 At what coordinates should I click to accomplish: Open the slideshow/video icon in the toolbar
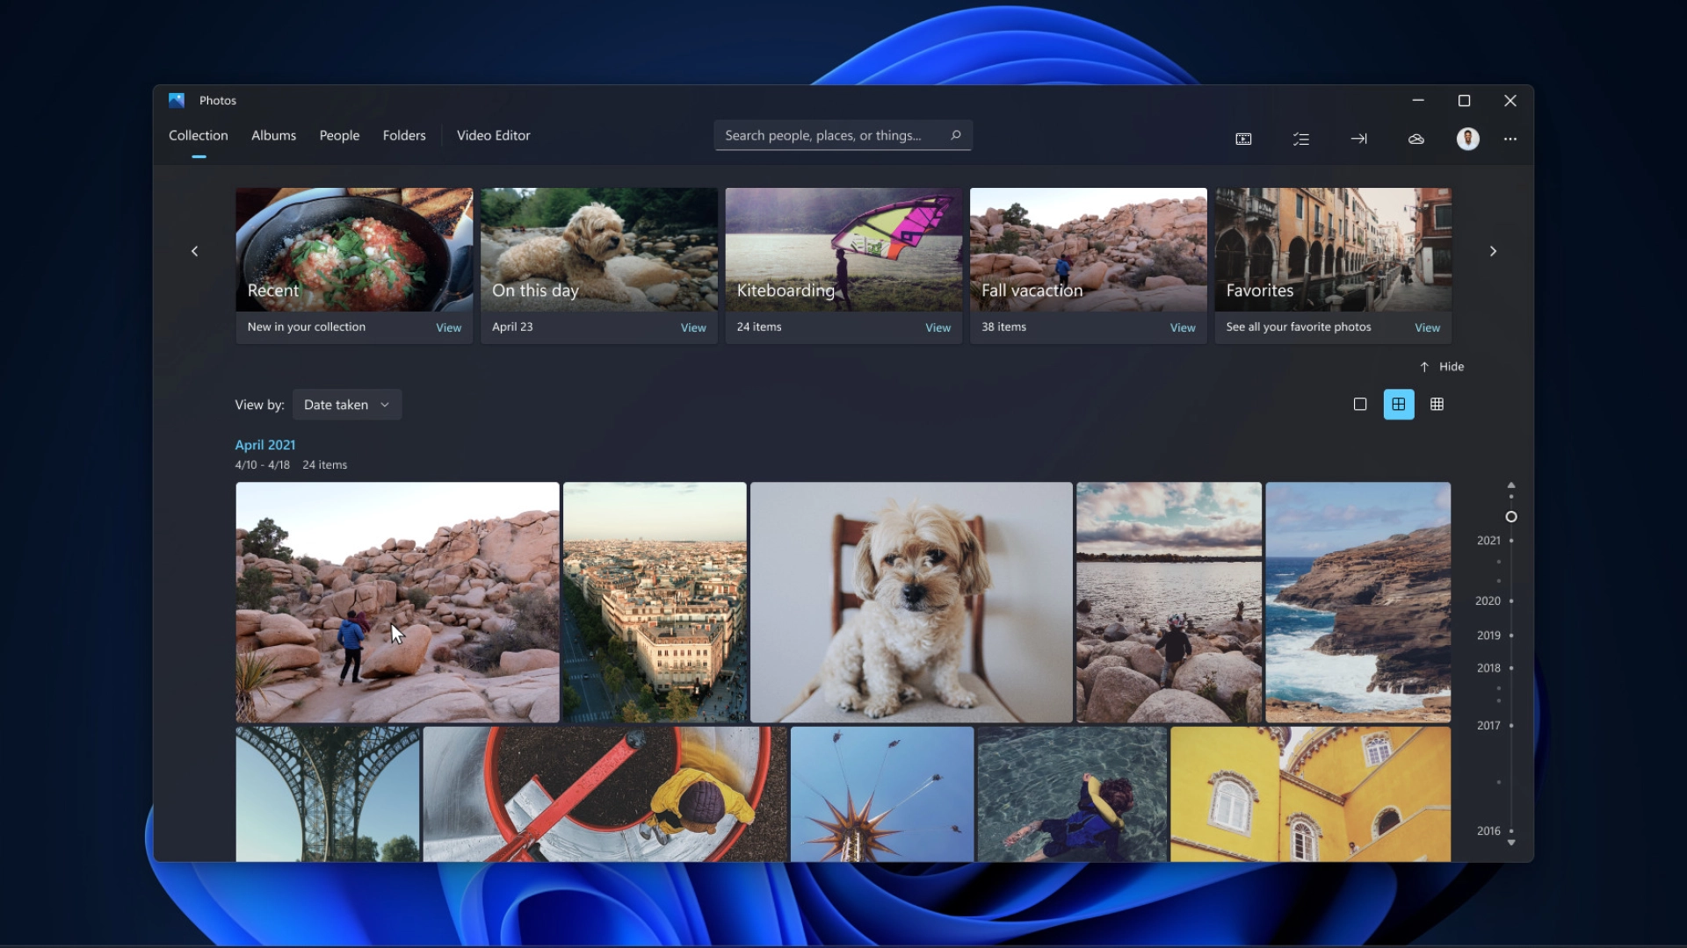tap(1243, 139)
